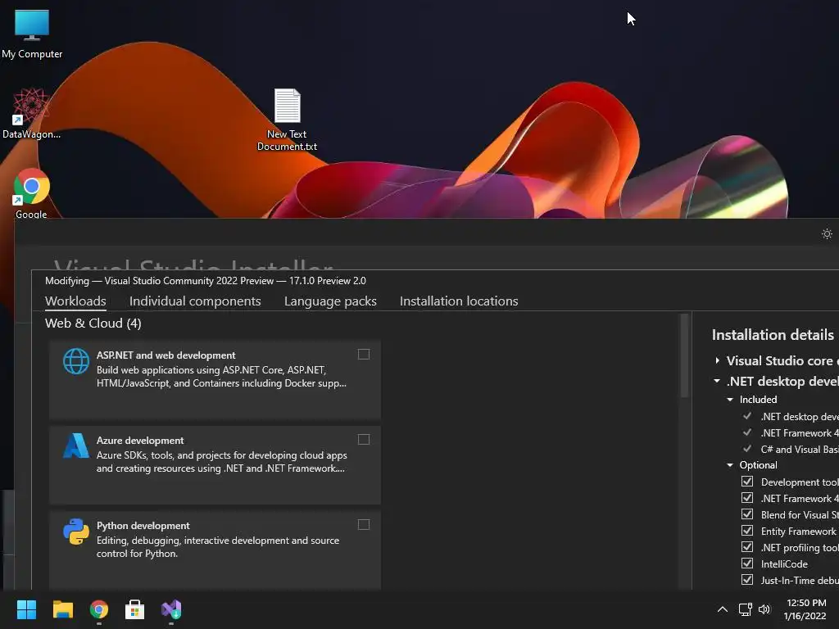Switch to the Workloads tab

pos(75,301)
